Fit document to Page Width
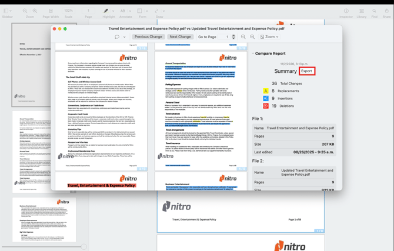394x251 pixels. 51,11
